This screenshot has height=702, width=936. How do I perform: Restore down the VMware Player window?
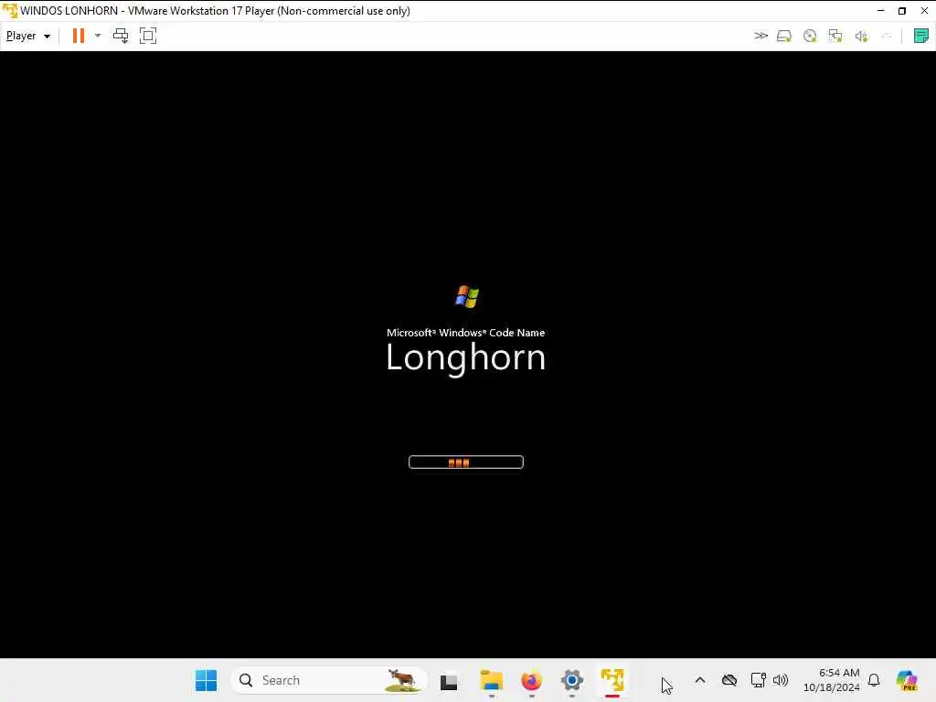pos(902,11)
